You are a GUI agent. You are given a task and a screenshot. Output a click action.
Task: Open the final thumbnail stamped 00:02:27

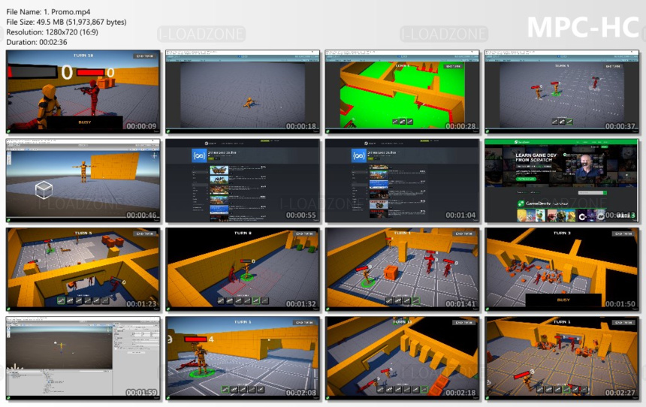pyautogui.click(x=562, y=358)
